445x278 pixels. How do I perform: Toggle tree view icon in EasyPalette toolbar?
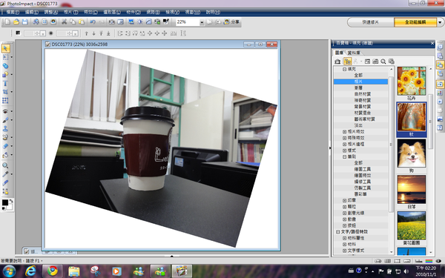347,62
